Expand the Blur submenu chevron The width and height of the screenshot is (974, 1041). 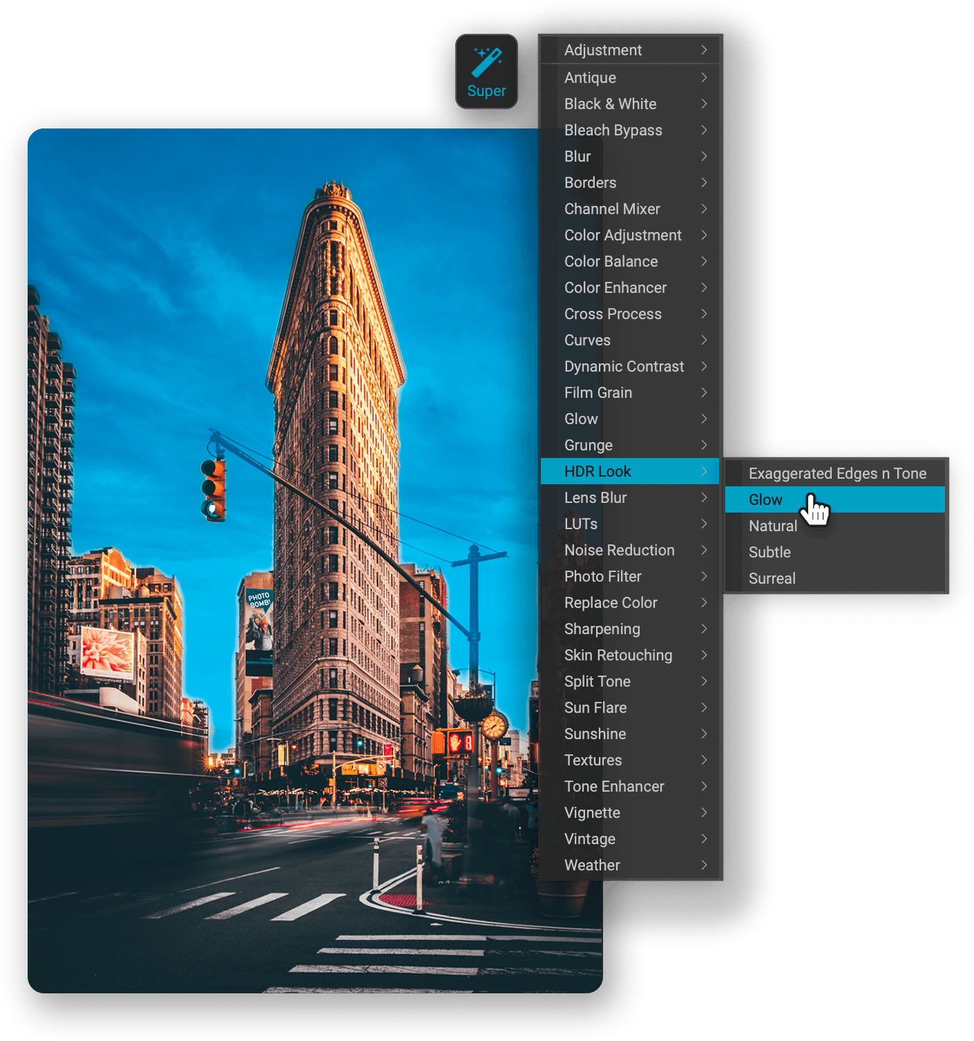coord(703,156)
